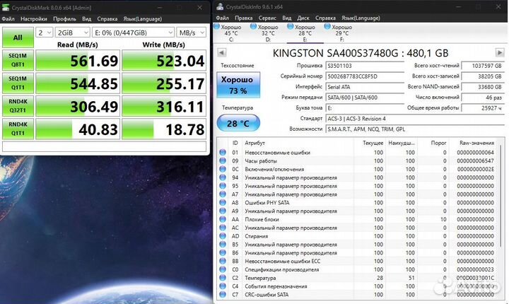Screen dimensions: 509x304
Task: Open Диск menu in CrystalDiskInfo
Action: tap(303, 18)
